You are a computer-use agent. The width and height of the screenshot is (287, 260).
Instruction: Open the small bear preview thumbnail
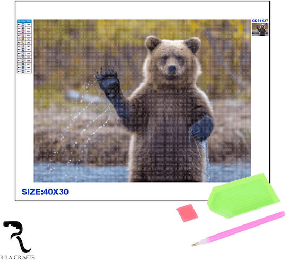coord(260,29)
